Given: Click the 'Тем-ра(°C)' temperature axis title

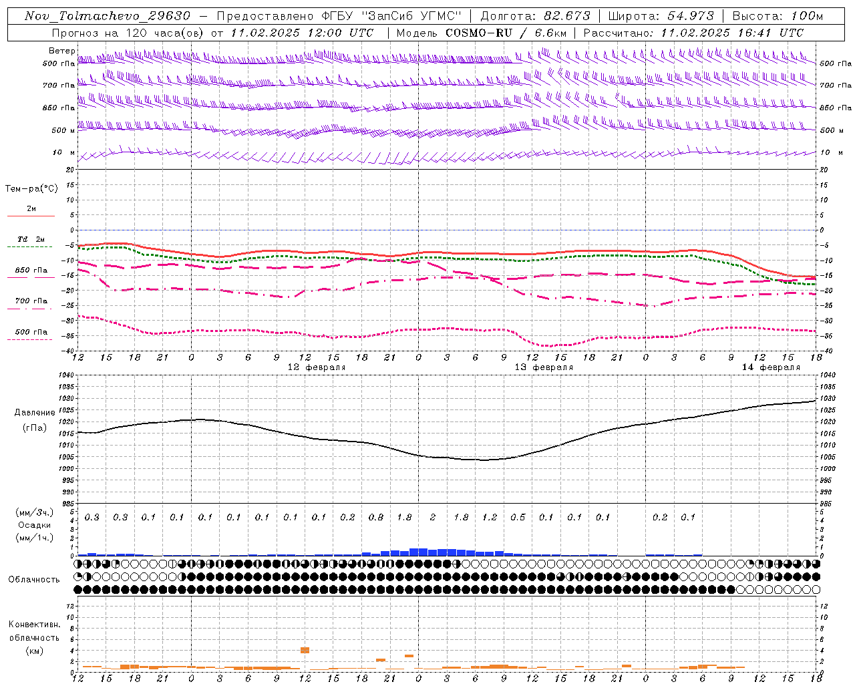Looking at the screenshot, I should tap(31, 189).
